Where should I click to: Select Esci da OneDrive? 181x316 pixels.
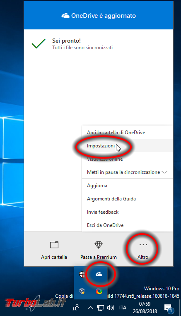128,225
